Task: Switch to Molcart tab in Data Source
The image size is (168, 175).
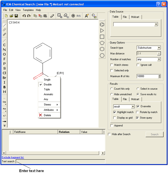Action: tap(136, 17)
